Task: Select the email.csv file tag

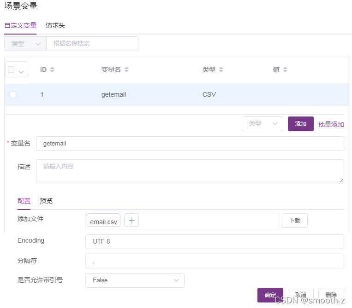Action: [x=103, y=221]
